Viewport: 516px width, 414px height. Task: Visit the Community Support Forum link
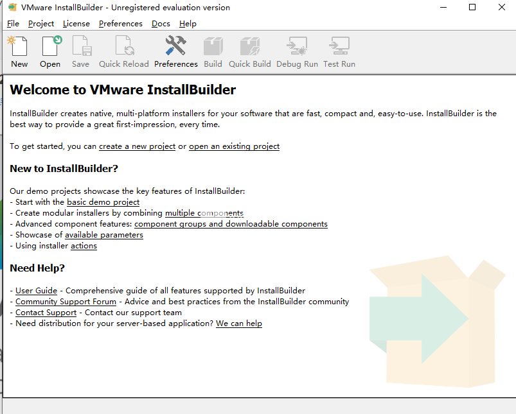[x=66, y=302]
